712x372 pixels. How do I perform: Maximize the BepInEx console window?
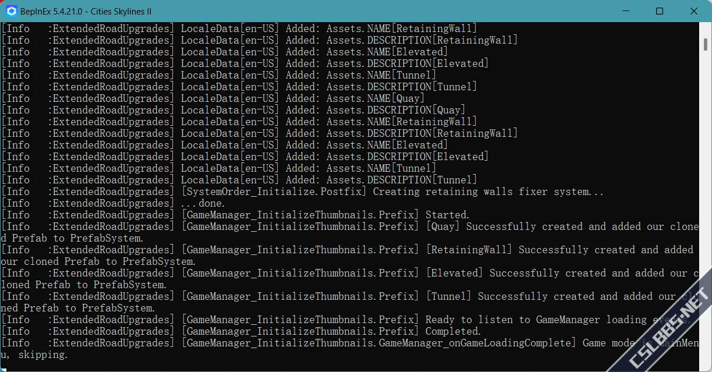pyautogui.click(x=660, y=11)
